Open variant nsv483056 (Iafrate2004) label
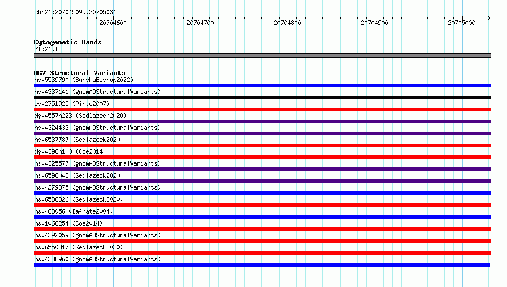The image size is (507, 287). [73, 211]
